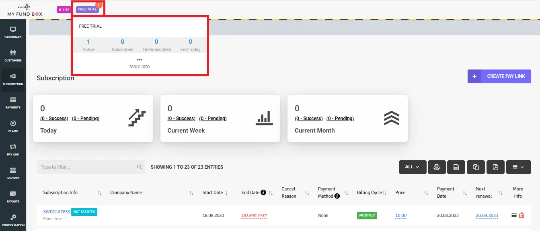Sort by Payment Method column
This screenshot has width=540, height=231.
pos(346,193)
